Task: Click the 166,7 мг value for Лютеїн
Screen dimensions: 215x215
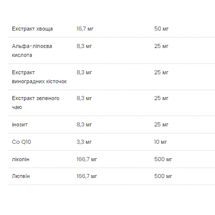Action: [87, 176]
